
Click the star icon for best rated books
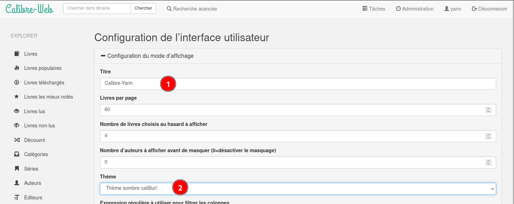(17, 97)
